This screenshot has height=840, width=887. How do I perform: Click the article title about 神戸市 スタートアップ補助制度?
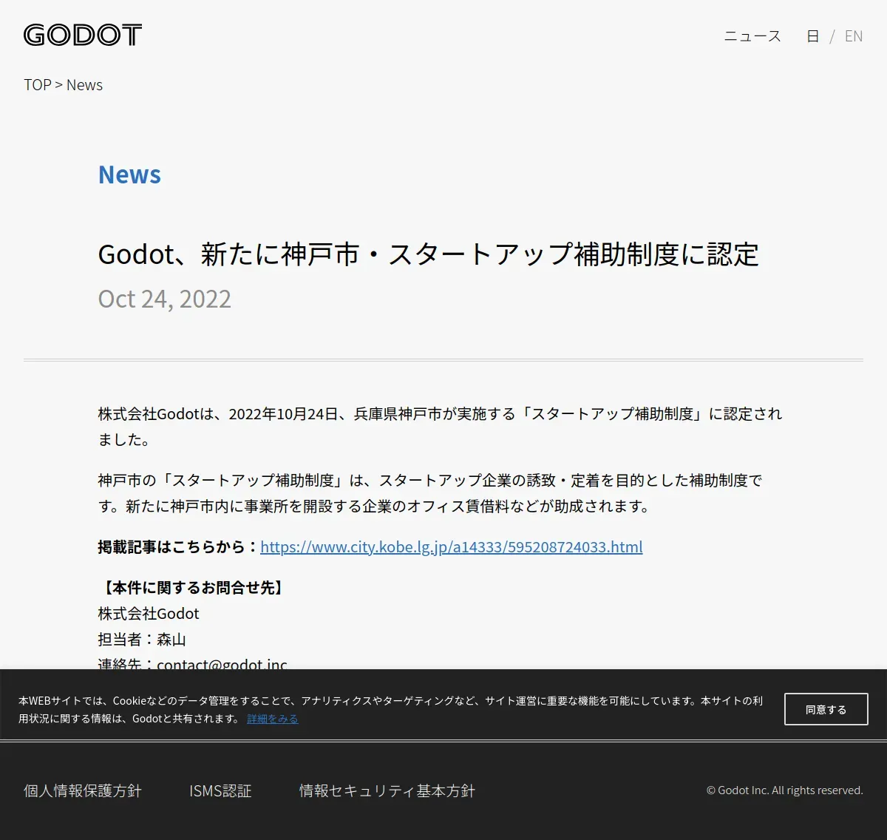tap(429, 254)
